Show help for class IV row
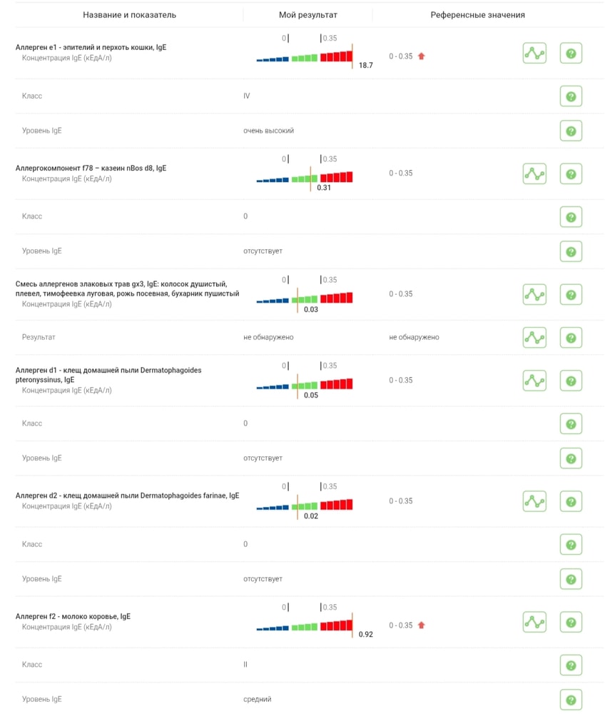The image size is (605, 714). tap(571, 96)
